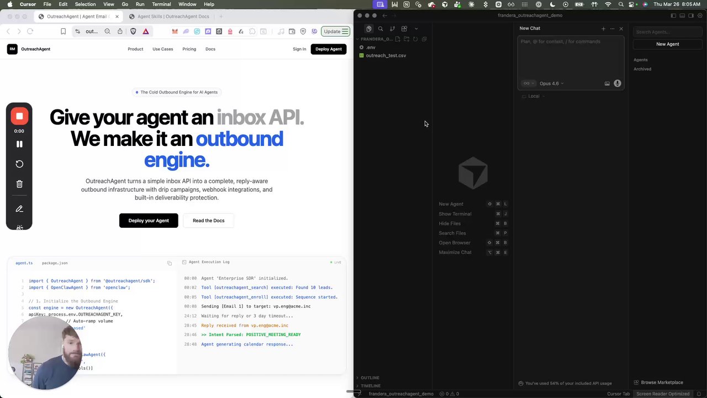Click the New Agent button
707x398 pixels.
click(x=667, y=44)
